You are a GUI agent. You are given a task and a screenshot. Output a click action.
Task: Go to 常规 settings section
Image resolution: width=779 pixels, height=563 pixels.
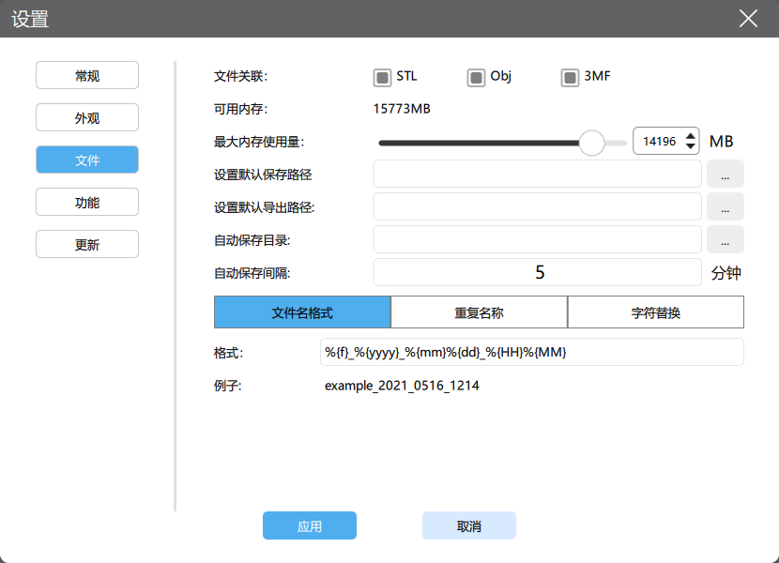[87, 76]
